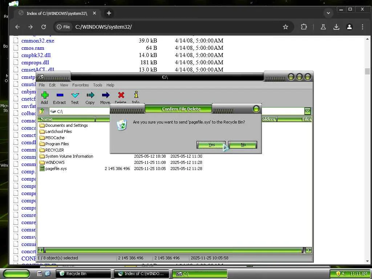Click No in the Confirm File Delete dialog

point(243,145)
